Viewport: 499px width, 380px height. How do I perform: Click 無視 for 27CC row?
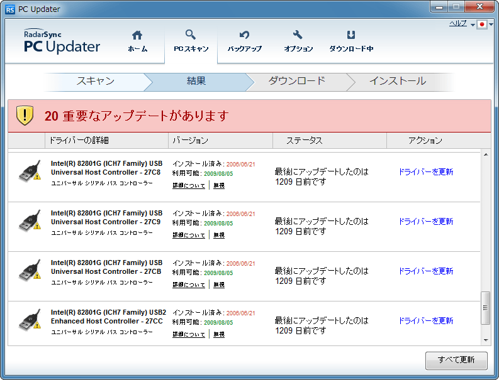(x=219, y=334)
